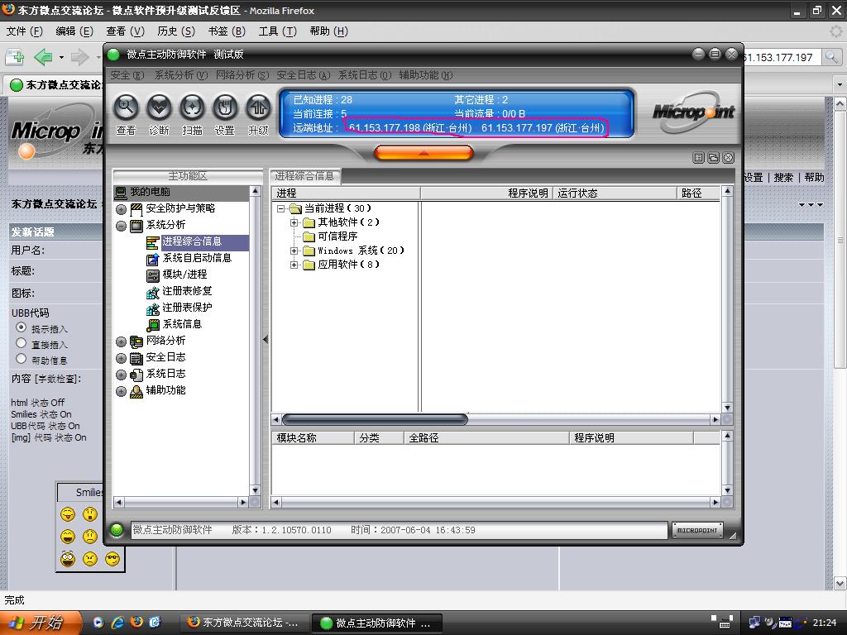Expand 安全日志 tree node

coord(121,358)
